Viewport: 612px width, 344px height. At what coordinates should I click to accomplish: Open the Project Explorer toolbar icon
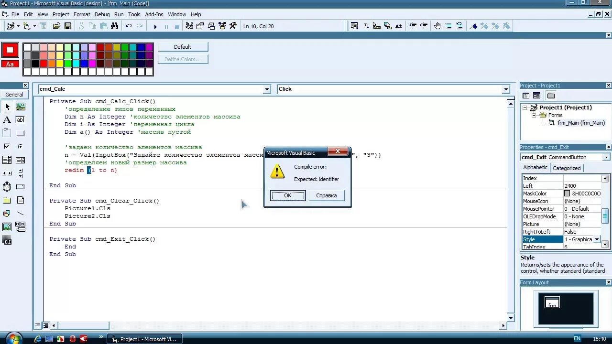189,26
